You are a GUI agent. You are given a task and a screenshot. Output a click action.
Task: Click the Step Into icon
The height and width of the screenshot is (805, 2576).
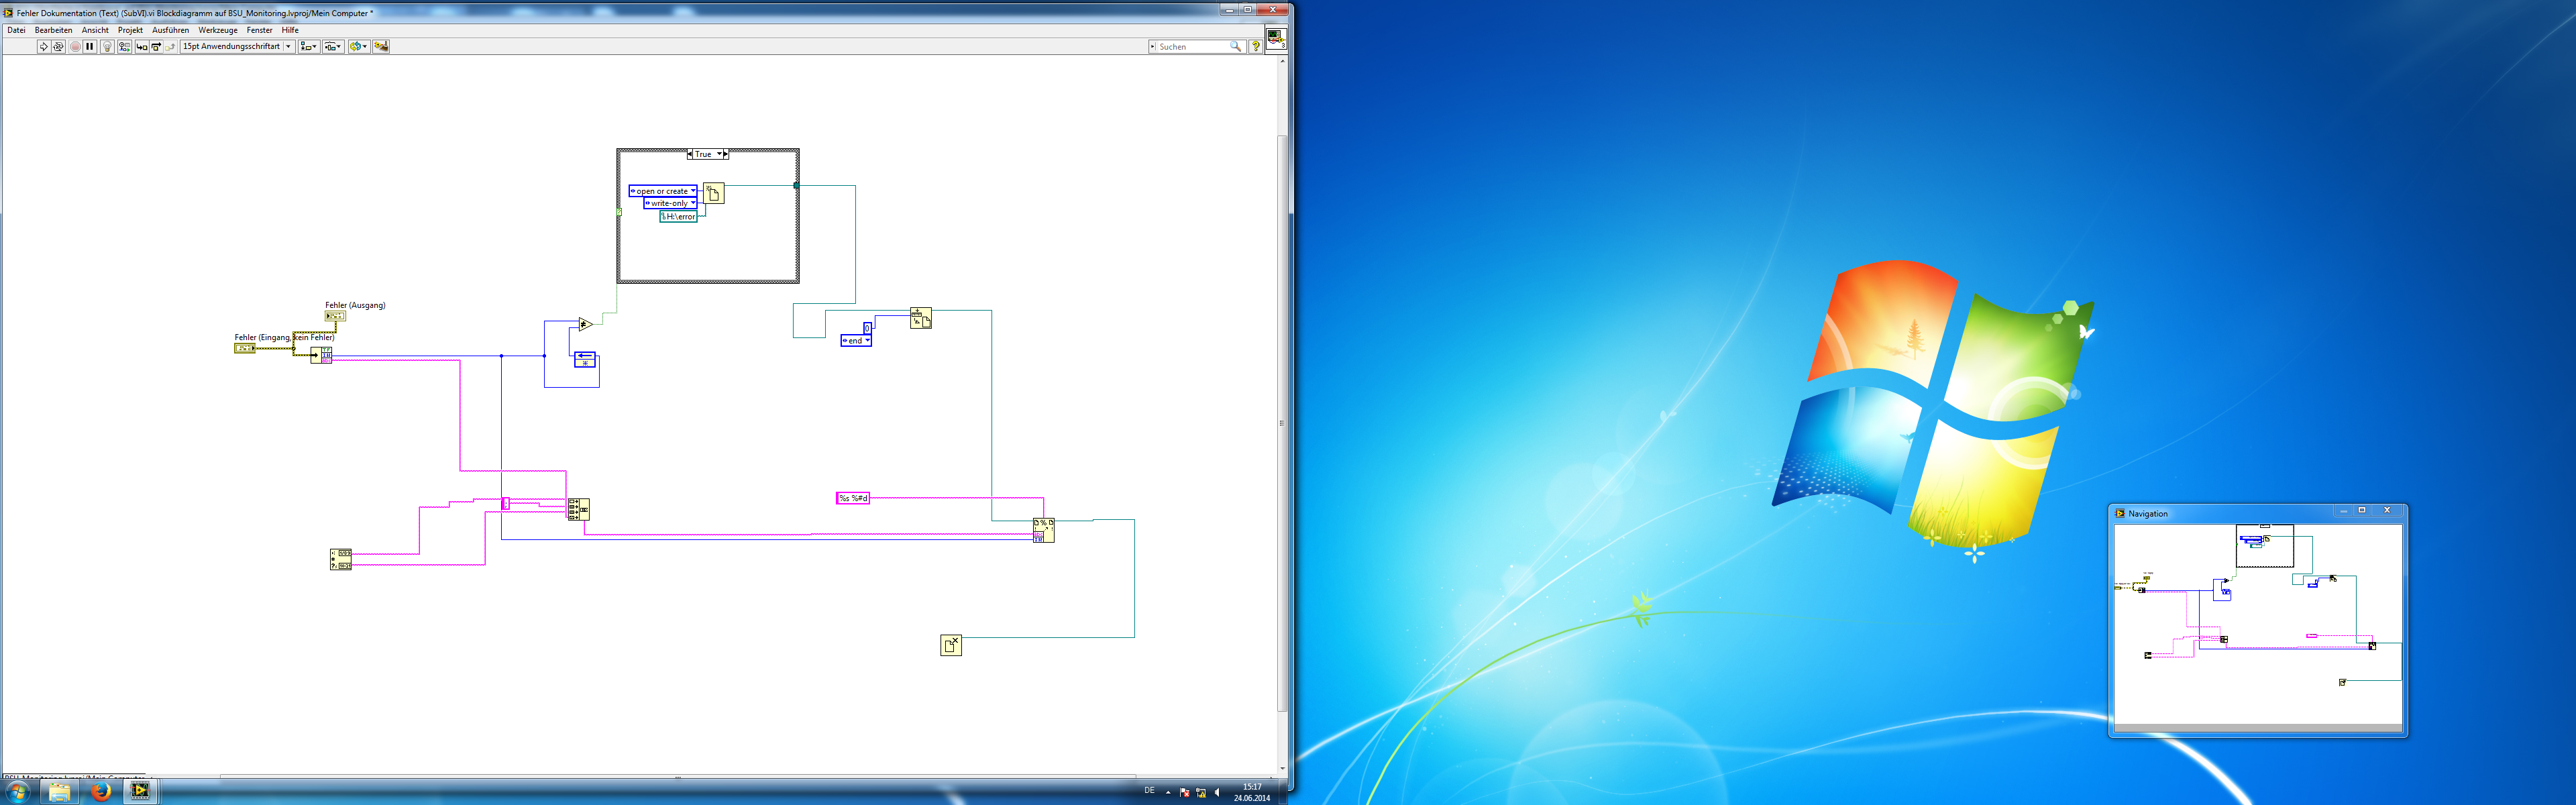pyautogui.click(x=142, y=47)
